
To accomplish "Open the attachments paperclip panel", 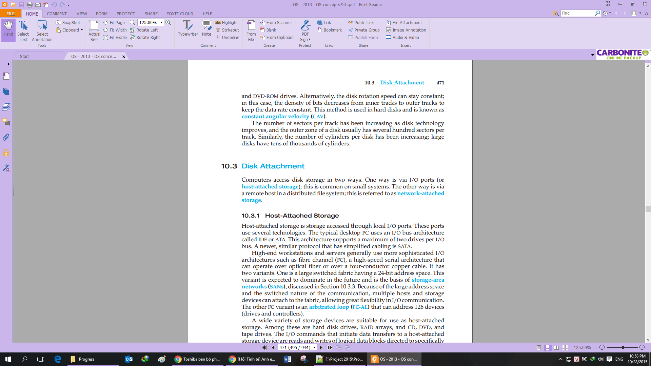I will click(6, 137).
